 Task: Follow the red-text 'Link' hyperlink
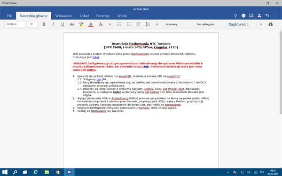tap(146, 67)
